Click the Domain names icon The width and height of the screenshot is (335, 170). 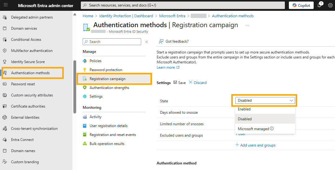coord(5,151)
